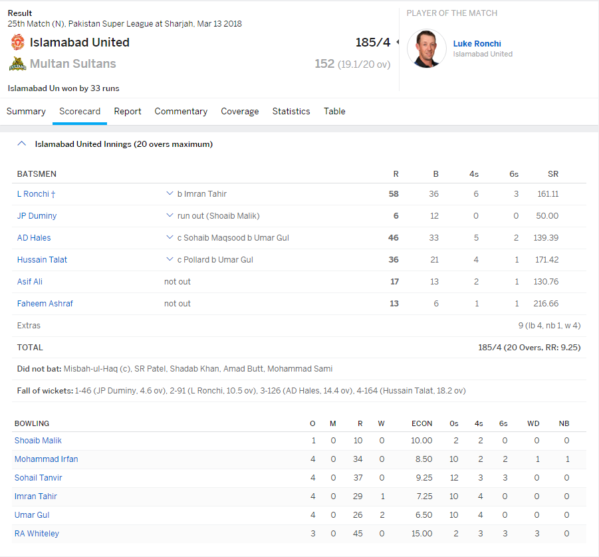Viewport: 599px width, 557px height.
Task: Go to the Table tab
Action: [334, 112]
